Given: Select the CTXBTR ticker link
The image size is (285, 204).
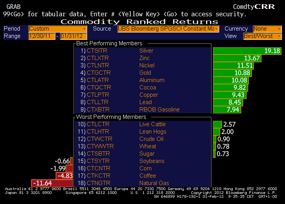Looking at the screenshot, I should [98, 110].
